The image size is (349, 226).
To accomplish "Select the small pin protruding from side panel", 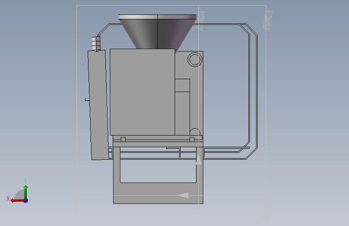I will [87, 100].
